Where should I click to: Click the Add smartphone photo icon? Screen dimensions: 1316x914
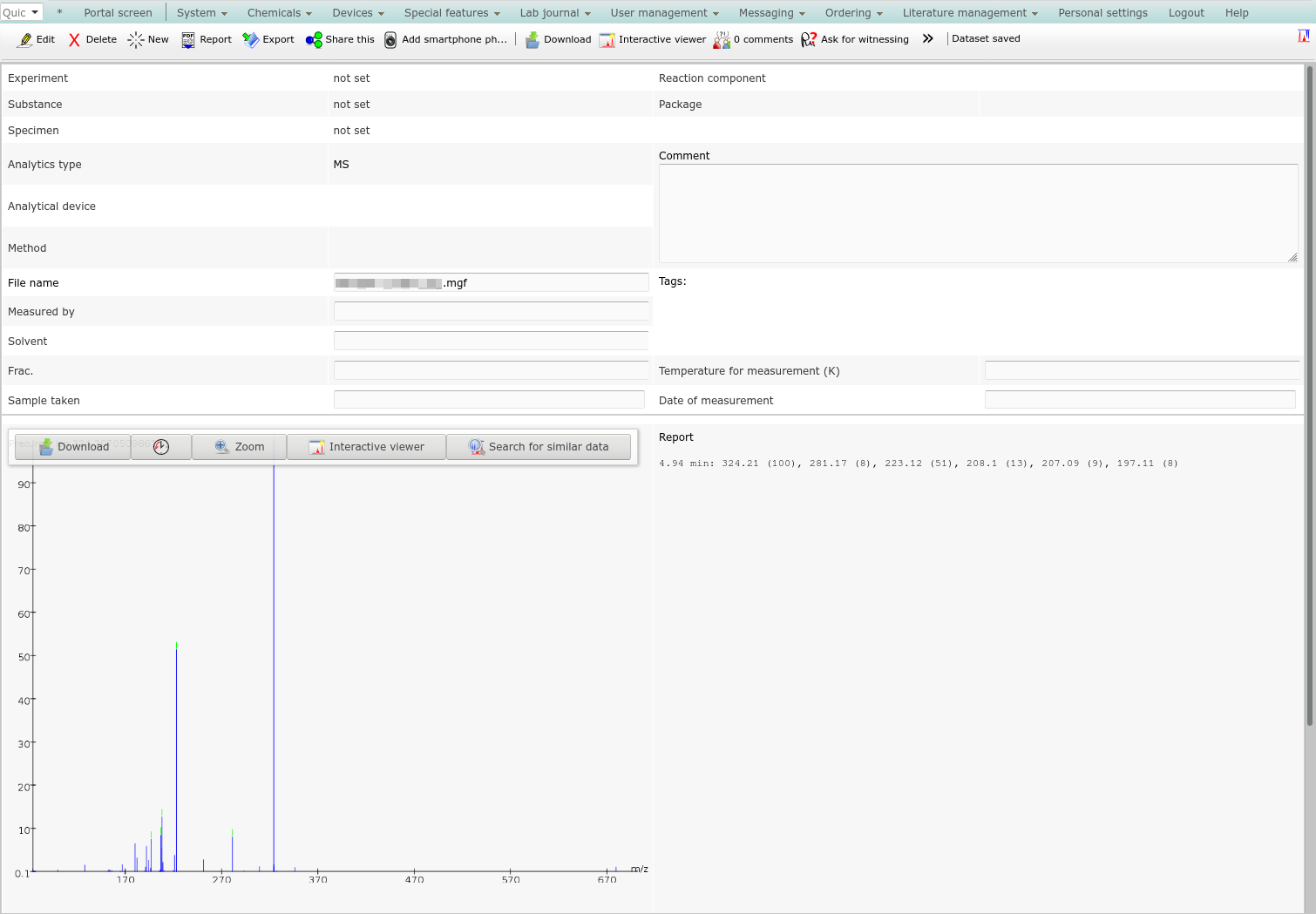390,40
